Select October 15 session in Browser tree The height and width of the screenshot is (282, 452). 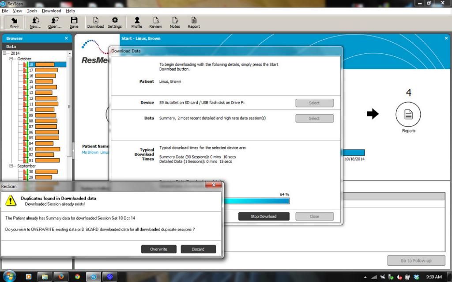pos(38,82)
